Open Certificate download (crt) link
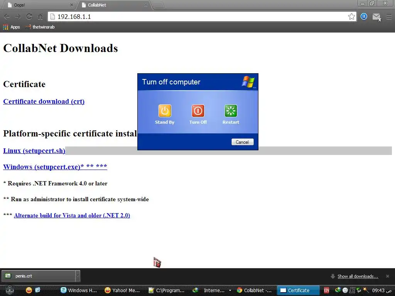The image size is (395, 296). 44,101
